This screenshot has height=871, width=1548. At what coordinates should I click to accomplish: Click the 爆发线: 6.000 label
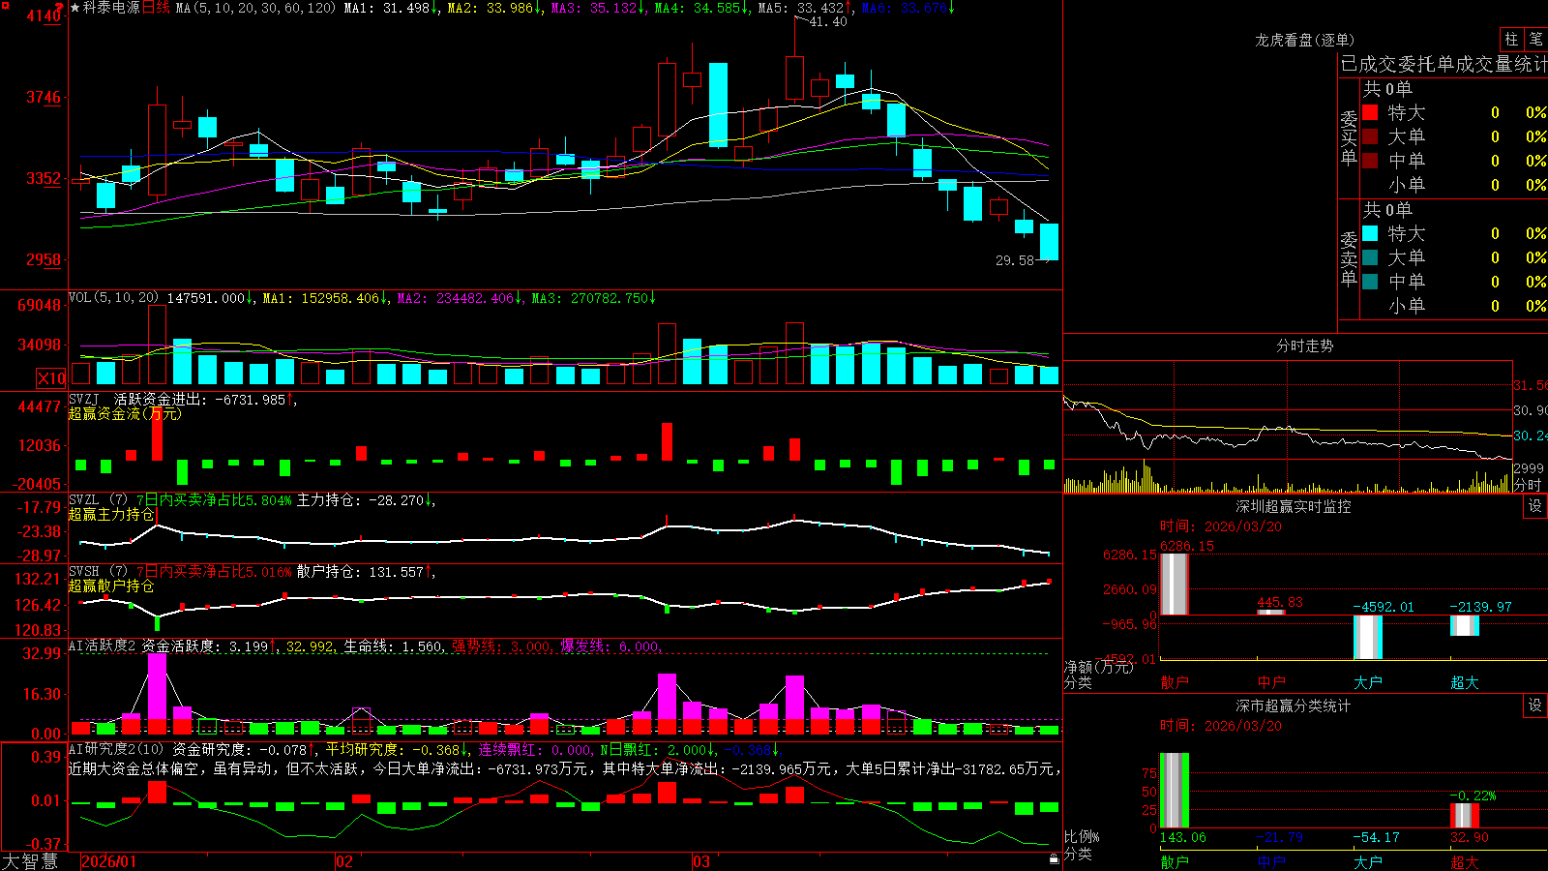[x=610, y=646]
